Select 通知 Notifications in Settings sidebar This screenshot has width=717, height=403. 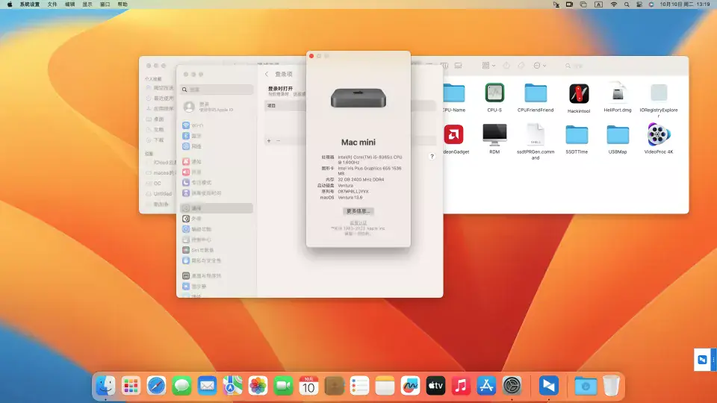(217, 161)
